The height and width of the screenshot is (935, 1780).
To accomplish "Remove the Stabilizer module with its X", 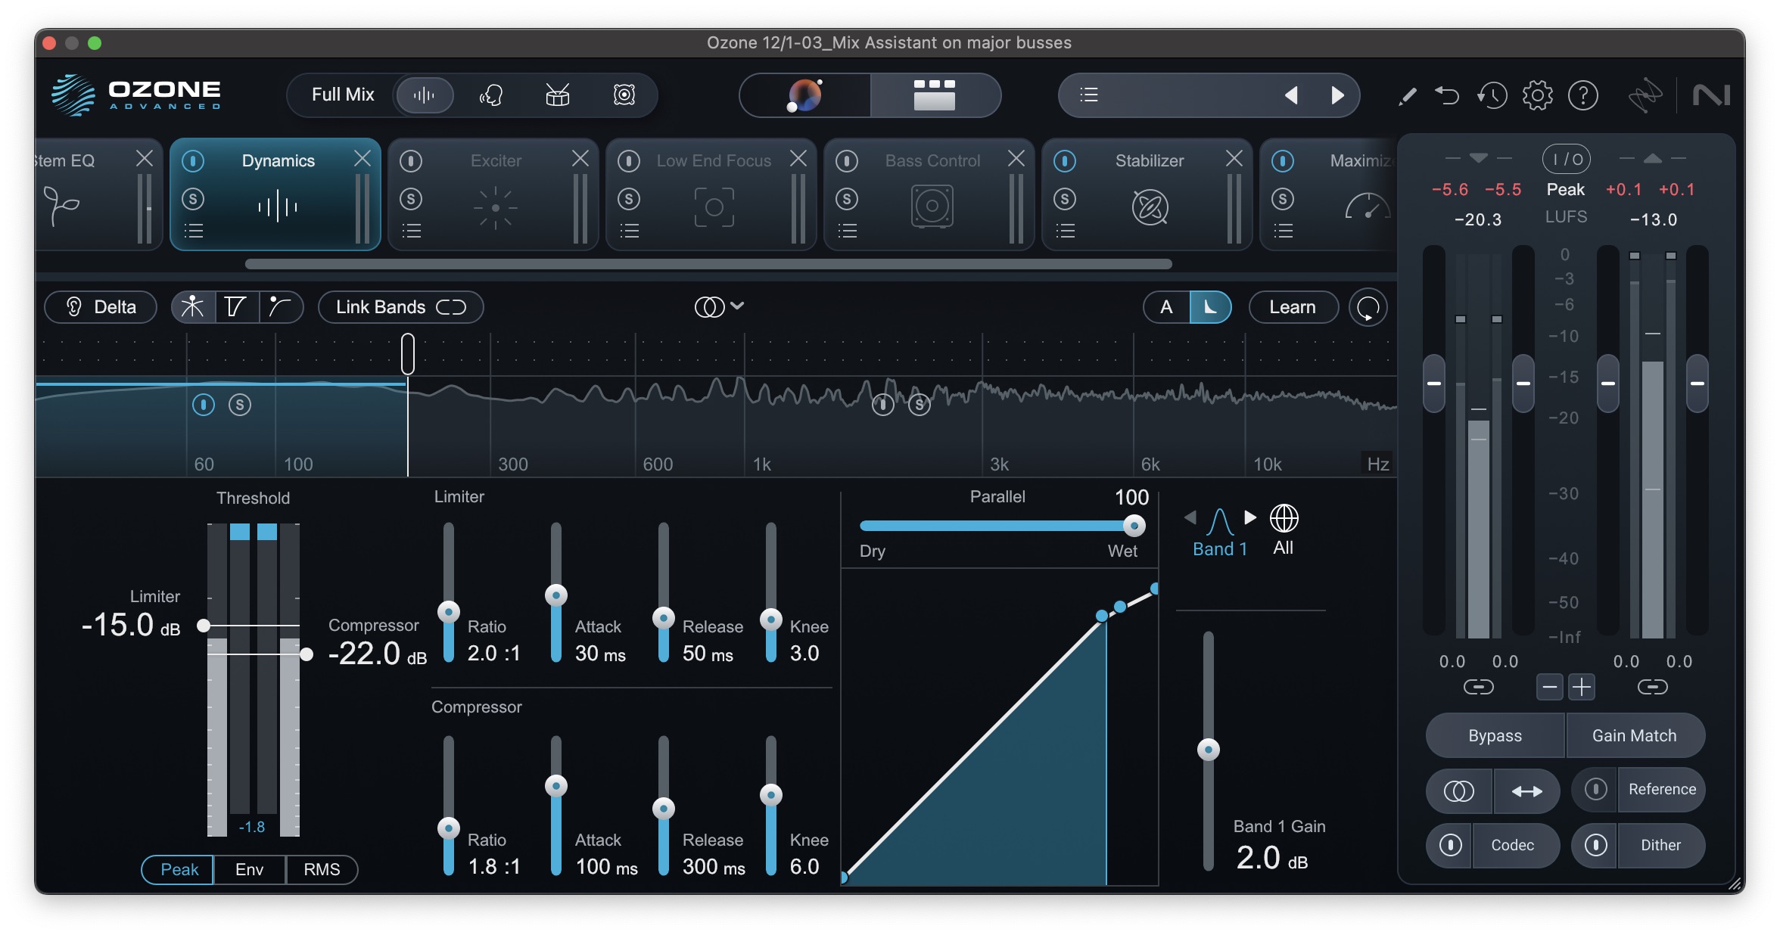I will (x=1234, y=158).
